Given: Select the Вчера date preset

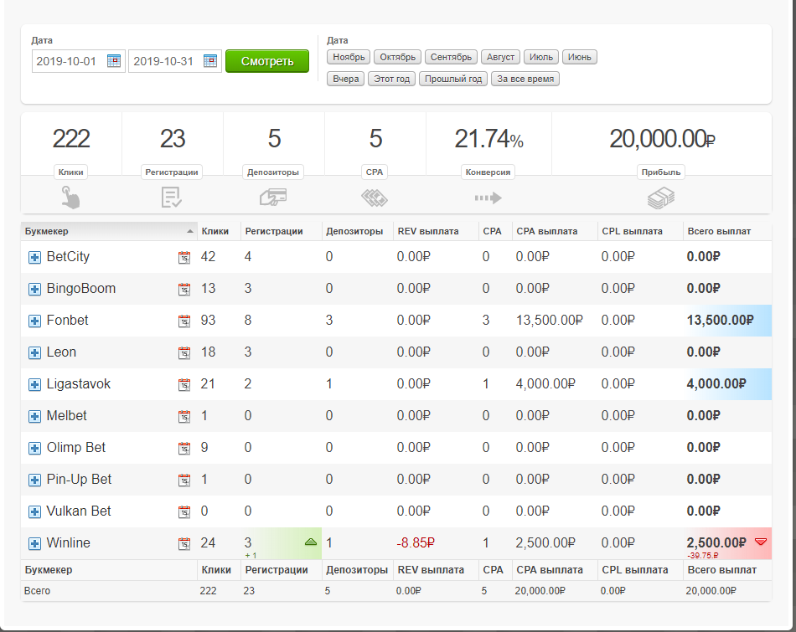Looking at the screenshot, I should click(346, 79).
